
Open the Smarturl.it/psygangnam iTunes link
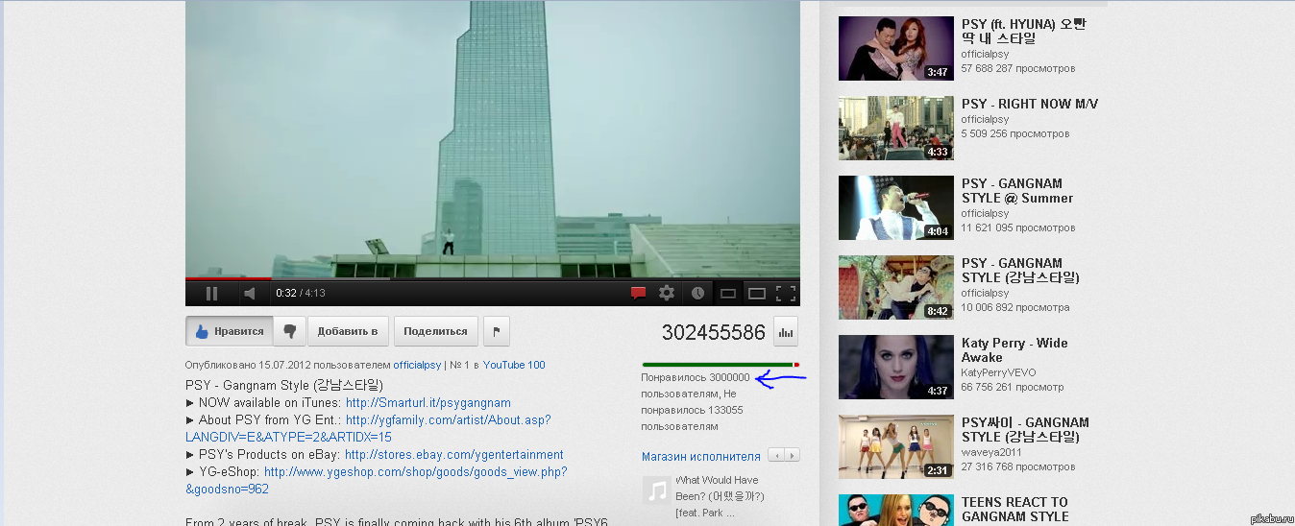coord(428,403)
